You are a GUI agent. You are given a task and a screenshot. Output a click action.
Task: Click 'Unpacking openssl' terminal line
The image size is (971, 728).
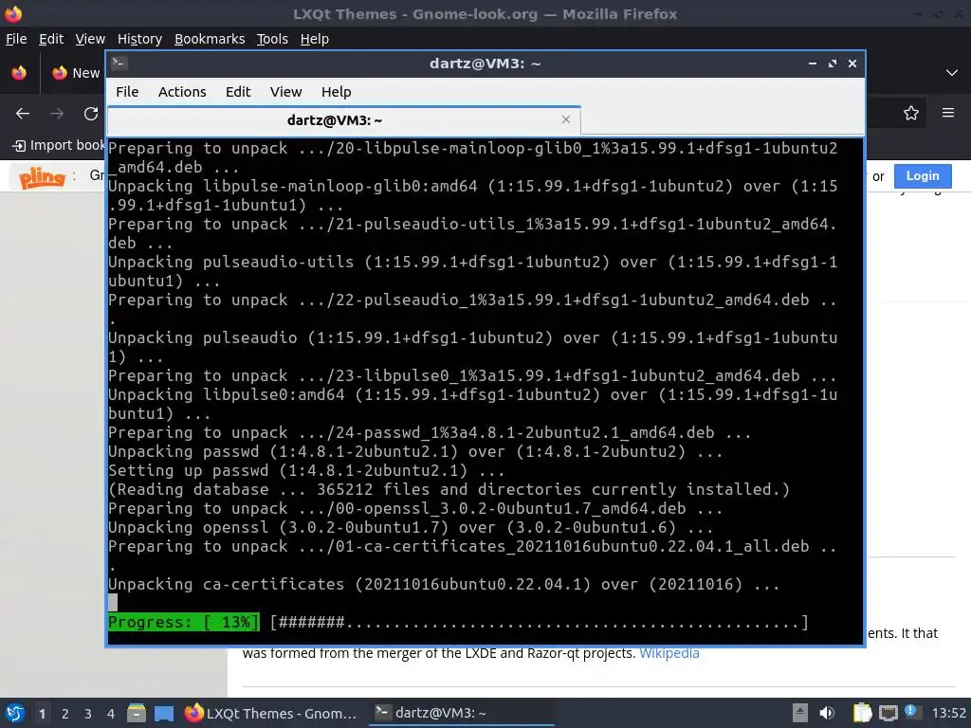pos(411,527)
